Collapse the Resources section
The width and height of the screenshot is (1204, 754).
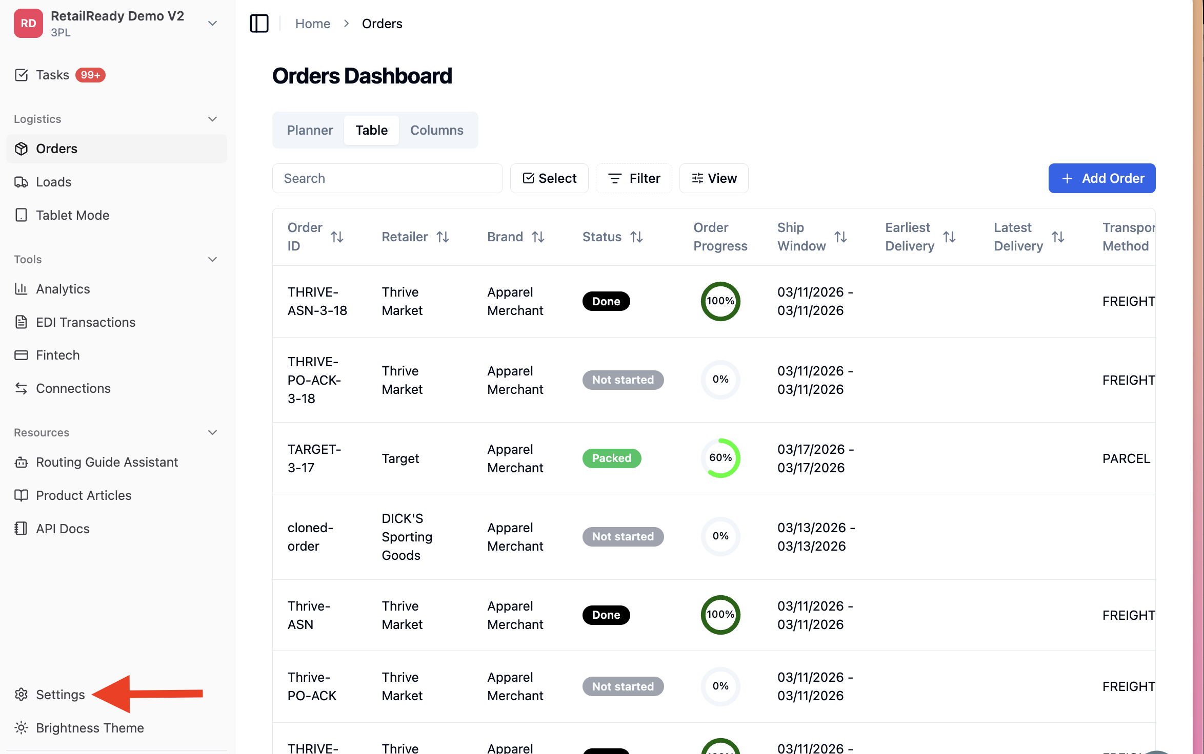[x=212, y=432]
